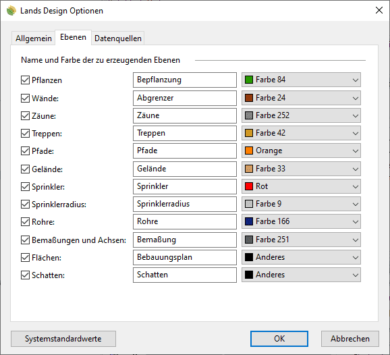
Task: Toggle the Sprinklerradius checkbox
Action: pyautogui.click(x=25, y=204)
